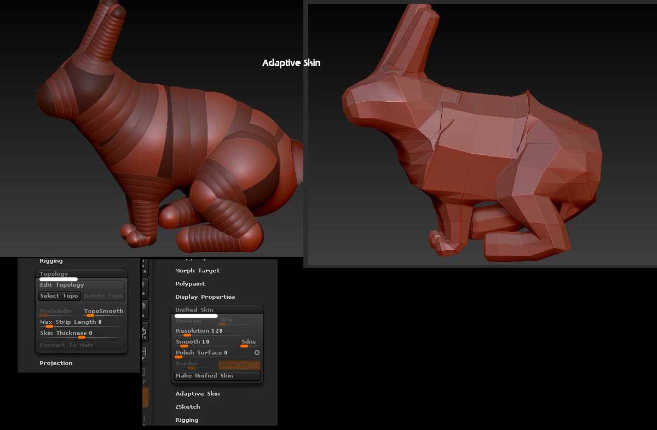Collapse the Topology section header
Screen dimensions: 657x430
tap(54, 274)
